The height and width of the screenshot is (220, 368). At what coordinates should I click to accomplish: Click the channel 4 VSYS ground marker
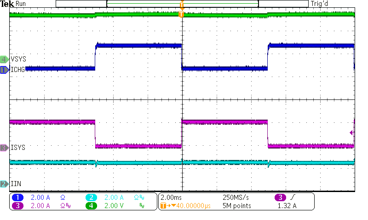point(4,59)
